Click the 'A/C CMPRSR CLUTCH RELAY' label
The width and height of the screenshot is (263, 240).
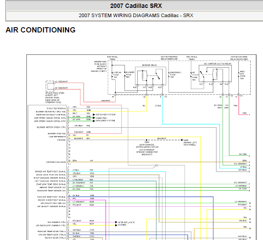[218, 64]
